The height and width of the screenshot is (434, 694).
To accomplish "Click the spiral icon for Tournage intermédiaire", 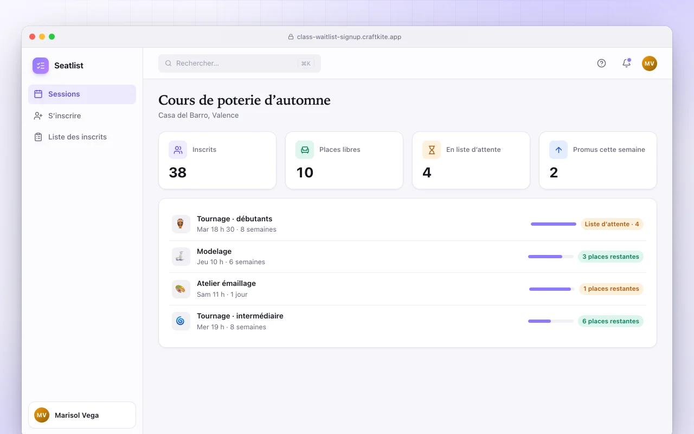I will point(181,321).
